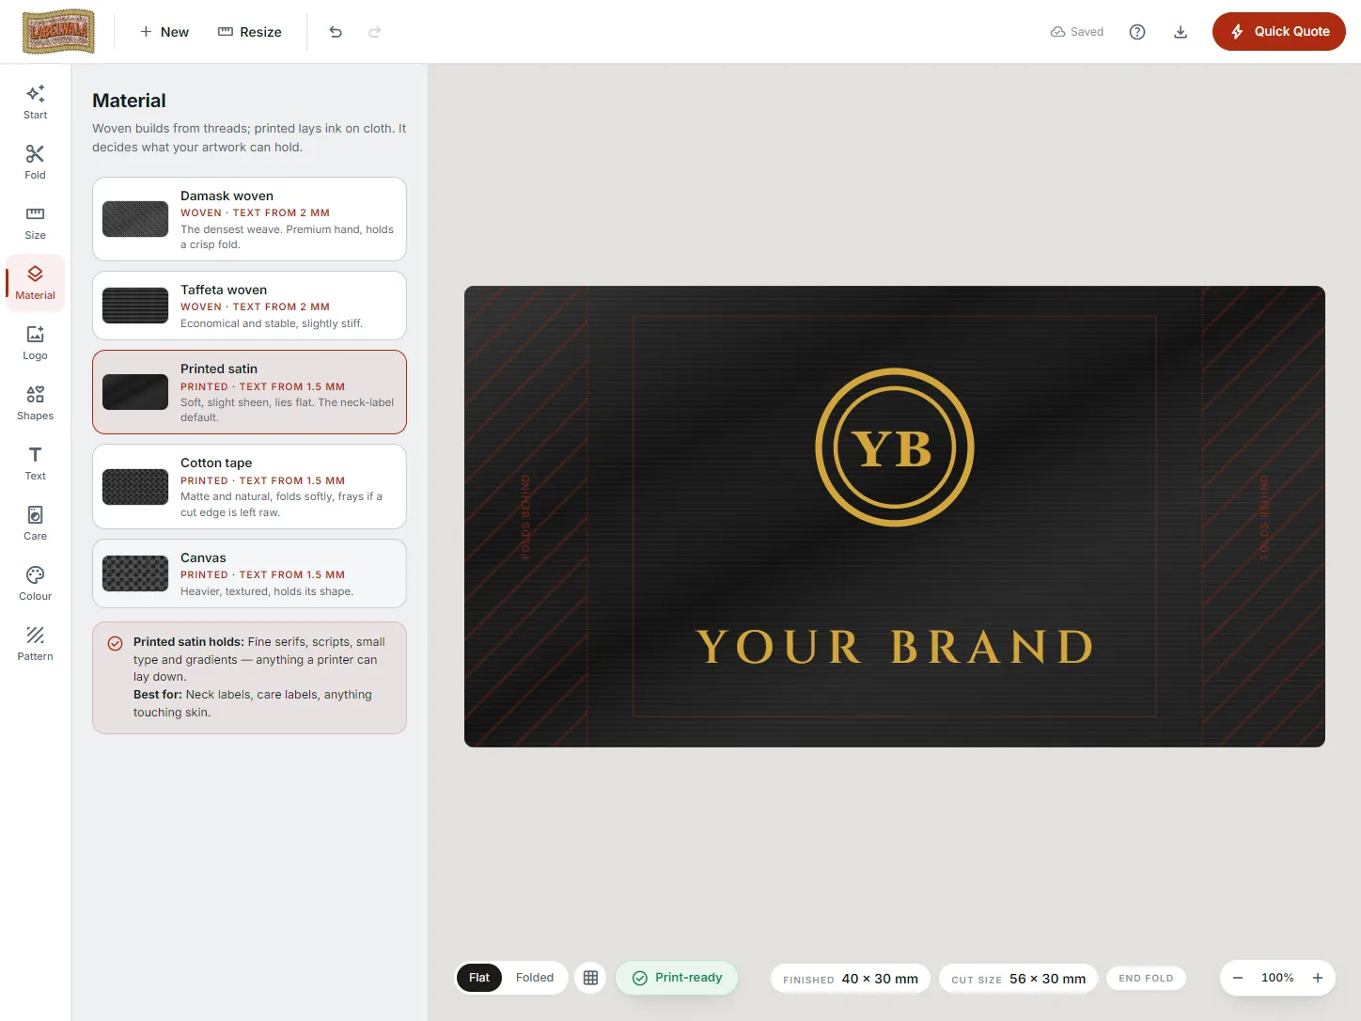Select the YB circular logo on canvas

(895, 448)
